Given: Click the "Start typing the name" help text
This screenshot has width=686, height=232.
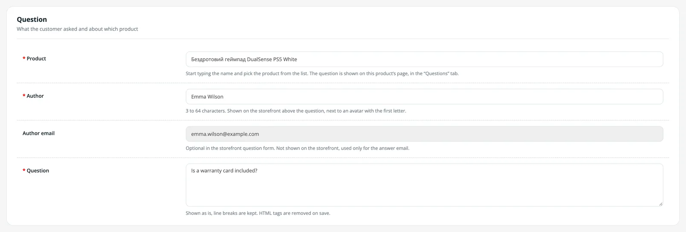Looking at the screenshot, I should [322, 73].
